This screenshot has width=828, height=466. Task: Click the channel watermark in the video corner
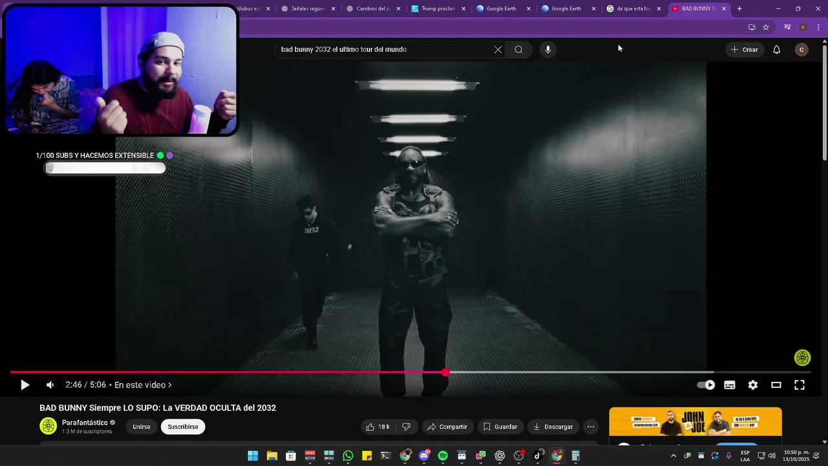point(803,358)
